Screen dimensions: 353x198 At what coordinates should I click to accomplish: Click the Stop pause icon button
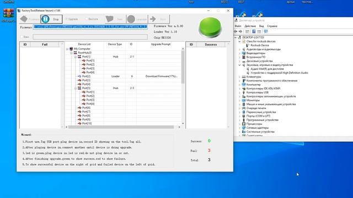tap(45, 19)
